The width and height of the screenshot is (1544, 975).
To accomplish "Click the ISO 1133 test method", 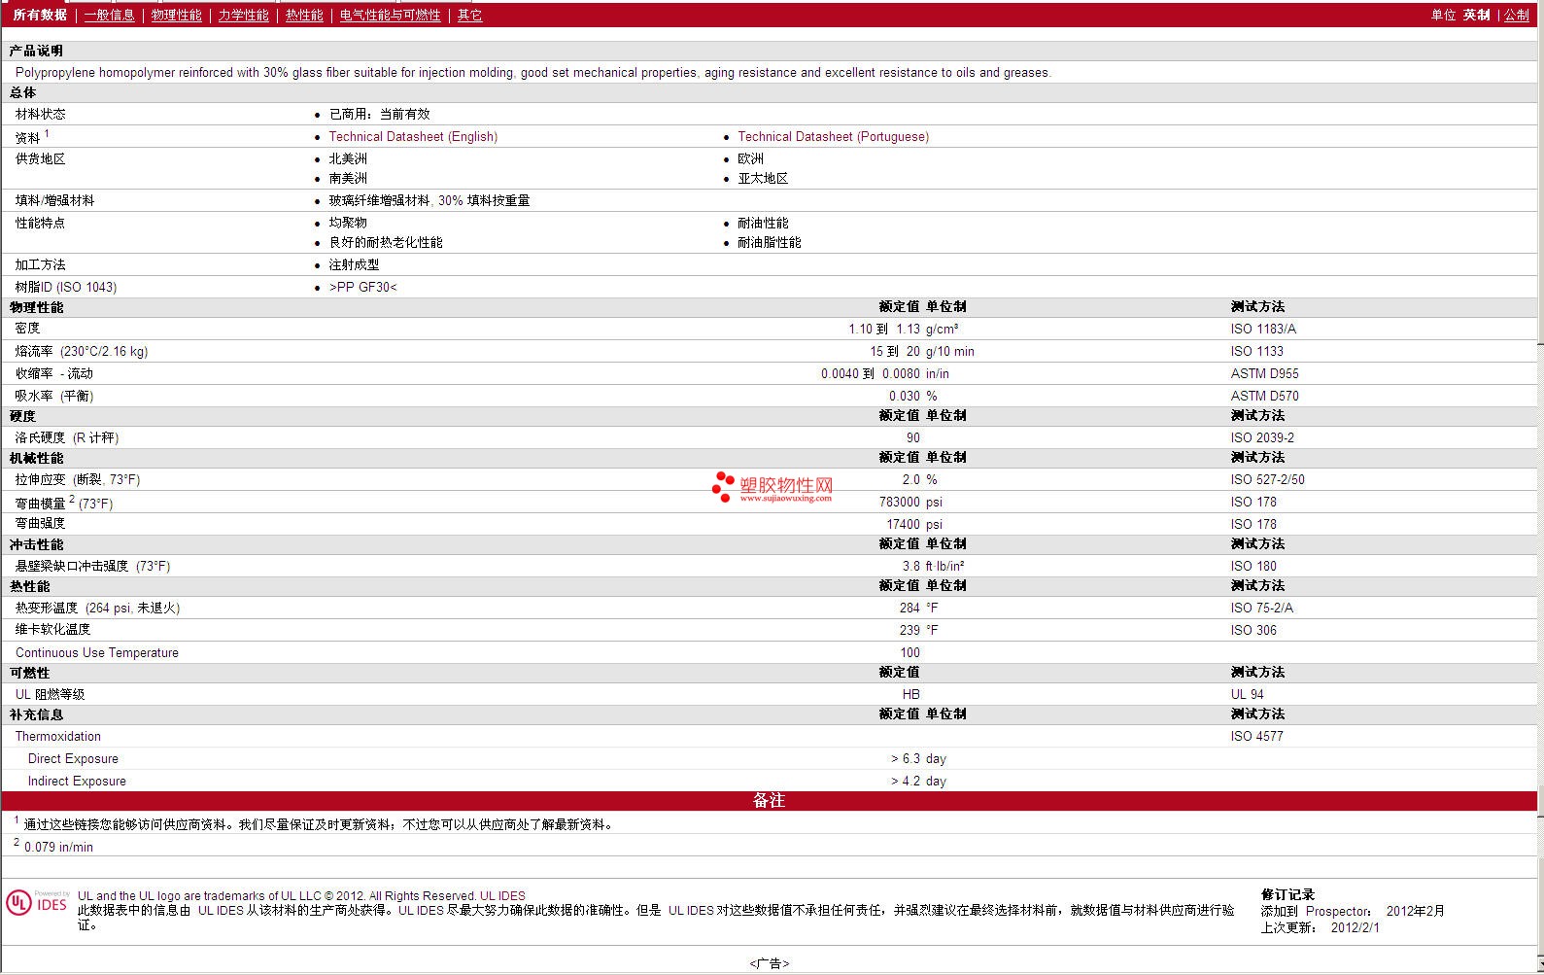I will point(1256,352).
